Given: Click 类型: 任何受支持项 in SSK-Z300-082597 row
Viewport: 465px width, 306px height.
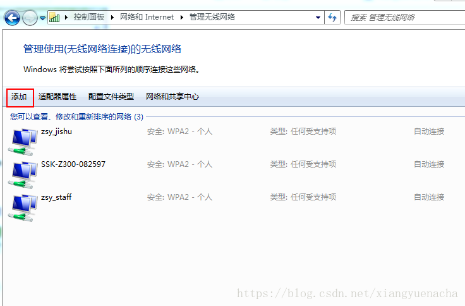Looking at the screenshot, I should point(303,164).
